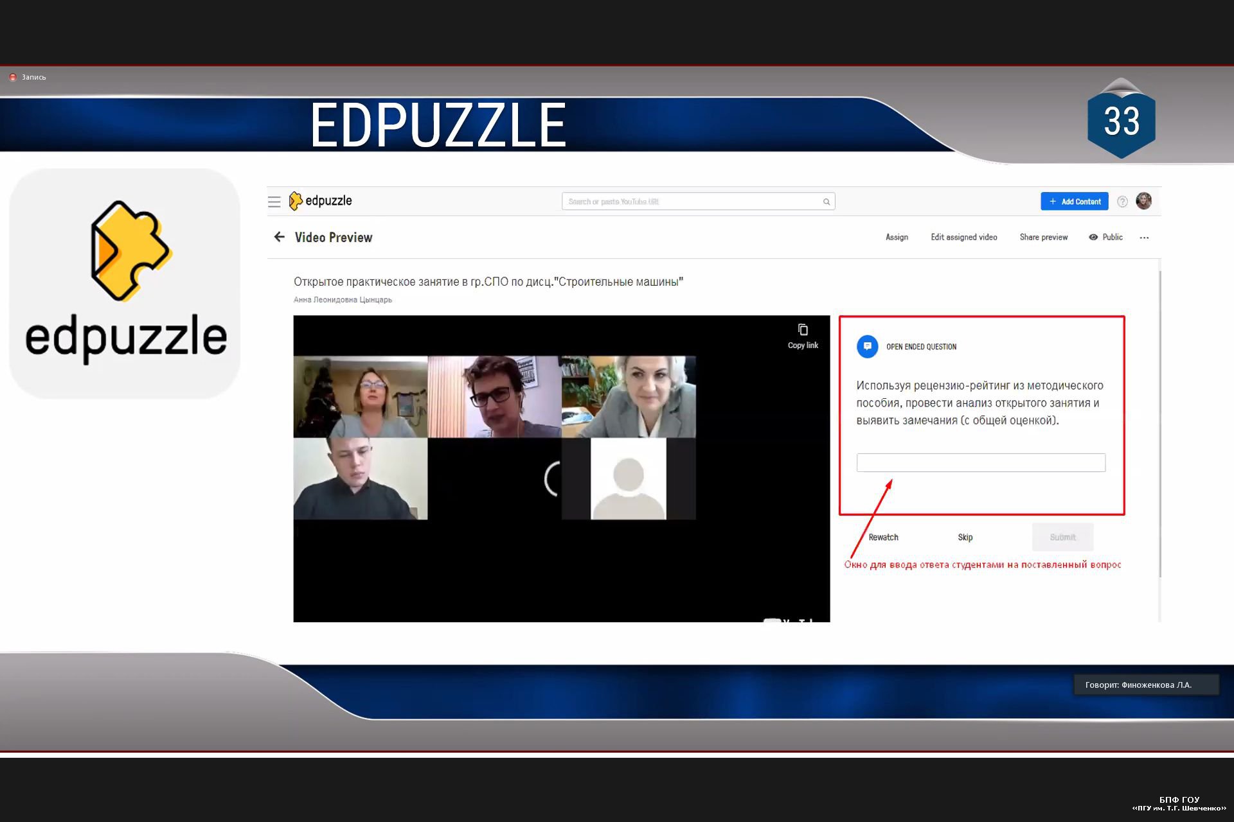The image size is (1234, 822).
Task: Click the Запись recording indicator
Action: (28, 77)
